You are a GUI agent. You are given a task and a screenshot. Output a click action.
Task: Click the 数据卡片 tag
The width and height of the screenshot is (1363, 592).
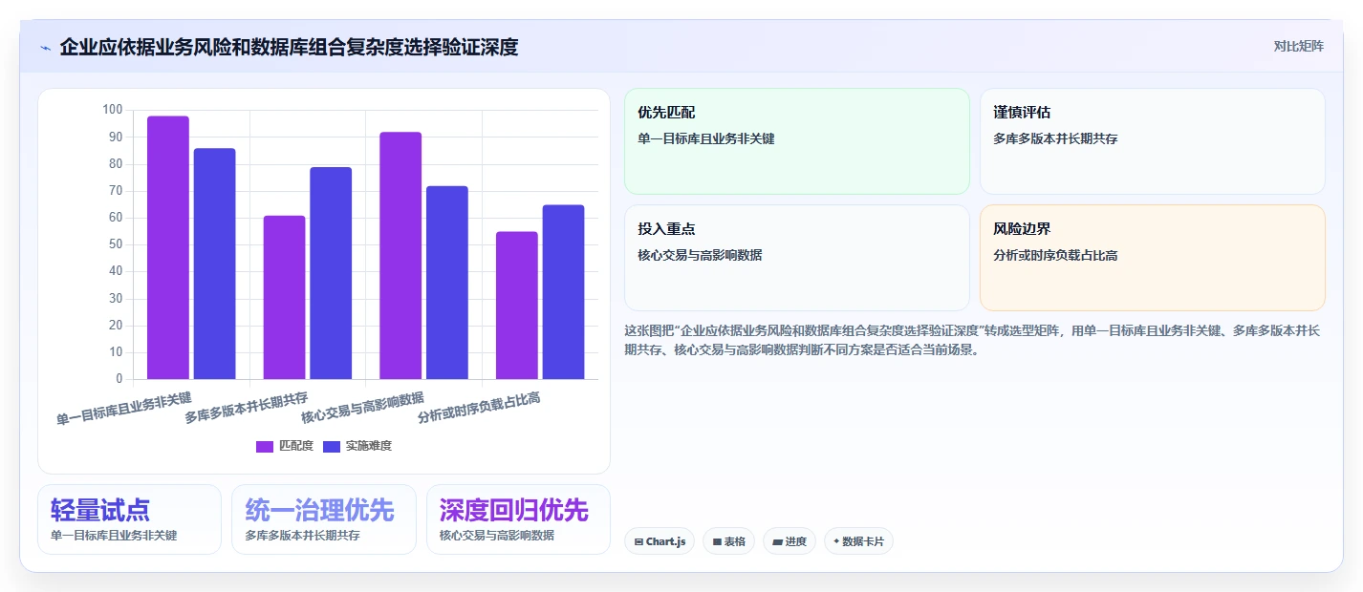pyautogui.click(x=858, y=541)
